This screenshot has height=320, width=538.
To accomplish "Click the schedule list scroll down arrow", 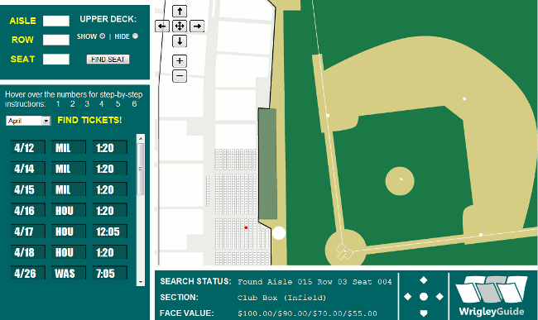I will (141, 282).
